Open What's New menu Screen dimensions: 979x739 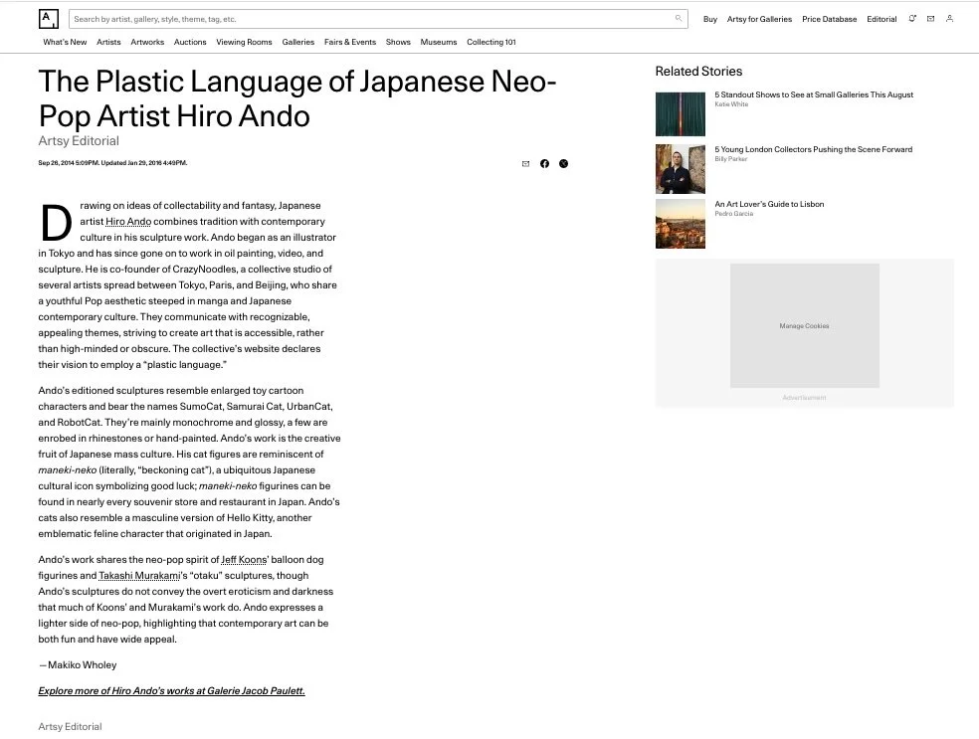click(x=65, y=42)
